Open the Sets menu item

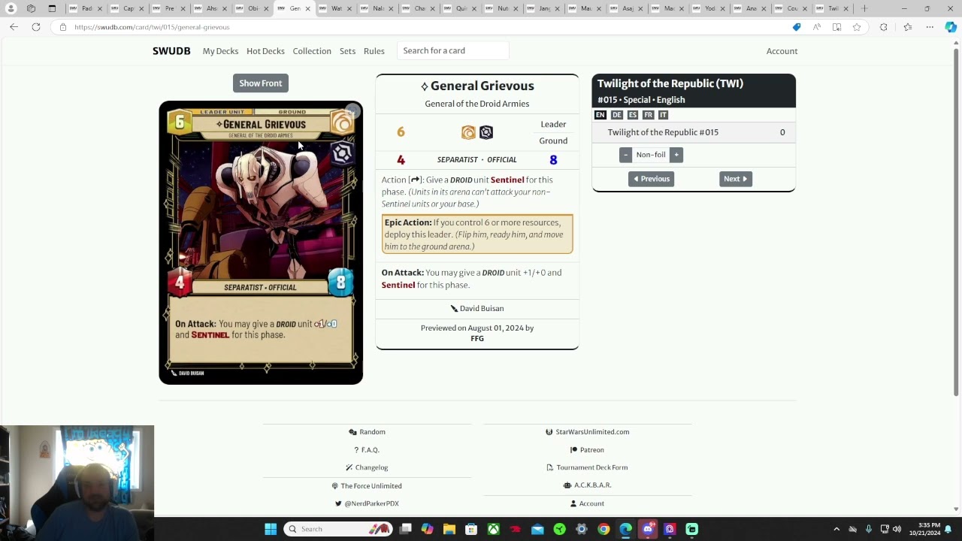click(347, 51)
